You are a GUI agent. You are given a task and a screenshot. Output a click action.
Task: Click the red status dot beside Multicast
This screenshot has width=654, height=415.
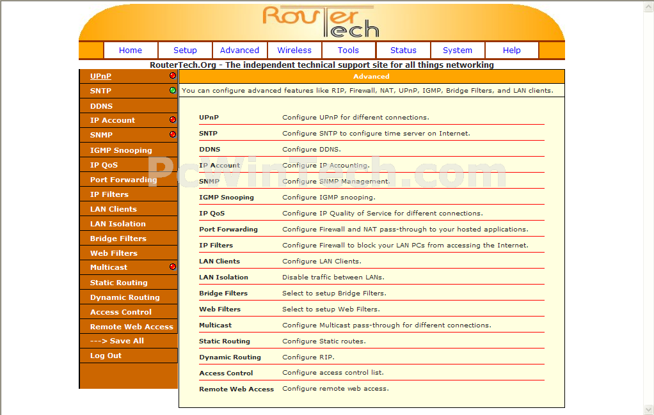(173, 267)
